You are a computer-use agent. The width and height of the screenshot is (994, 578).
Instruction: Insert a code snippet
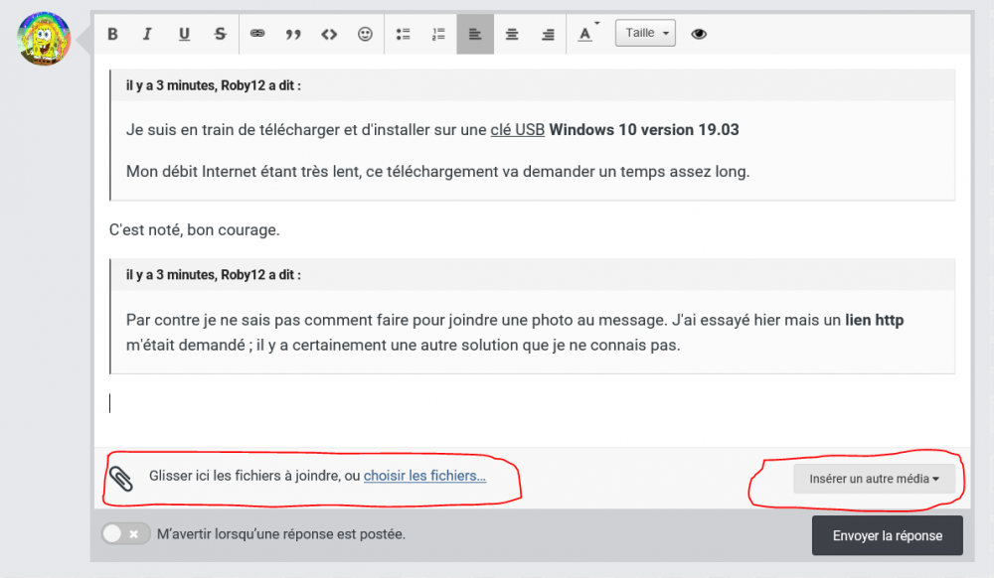(x=329, y=34)
